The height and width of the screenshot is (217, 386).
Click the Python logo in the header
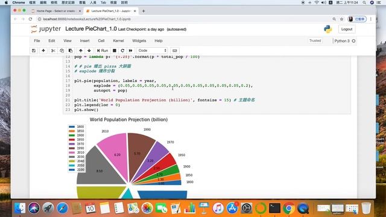click(327, 29)
